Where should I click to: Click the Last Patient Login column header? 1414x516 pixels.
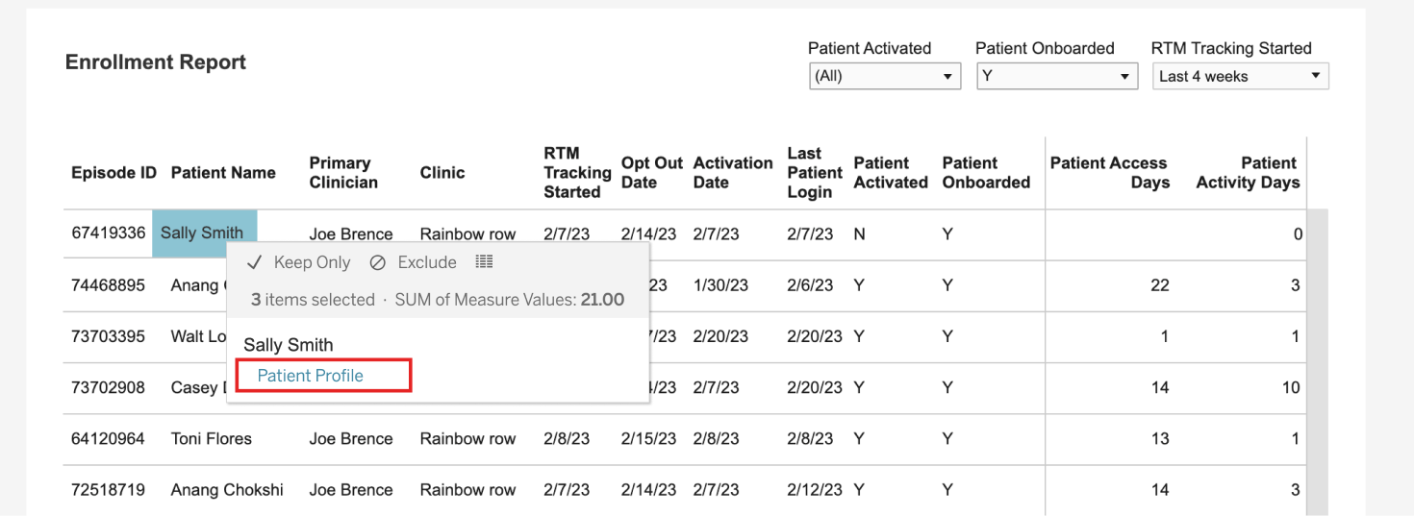815,173
